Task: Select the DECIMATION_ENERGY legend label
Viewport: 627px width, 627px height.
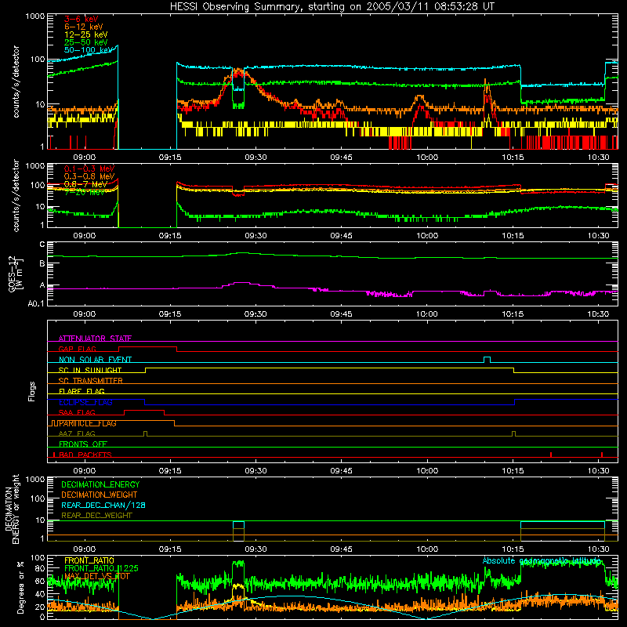Action: pos(100,484)
